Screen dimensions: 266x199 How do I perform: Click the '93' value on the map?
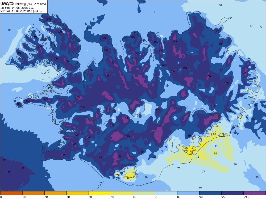pyautogui.click(x=155, y=157)
